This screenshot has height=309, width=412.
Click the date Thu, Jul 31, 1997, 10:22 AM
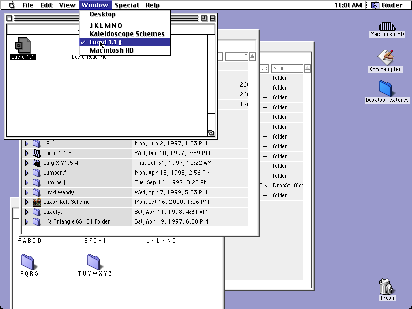point(173,163)
